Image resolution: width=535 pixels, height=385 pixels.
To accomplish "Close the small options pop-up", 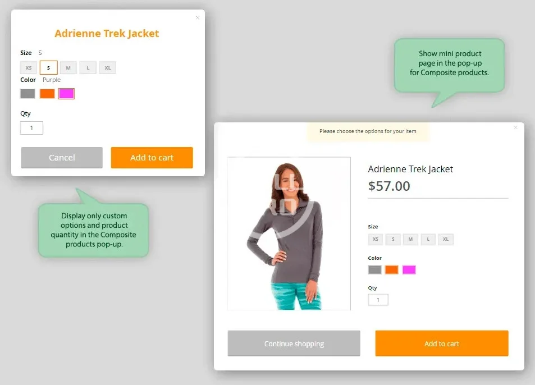I will (197, 18).
